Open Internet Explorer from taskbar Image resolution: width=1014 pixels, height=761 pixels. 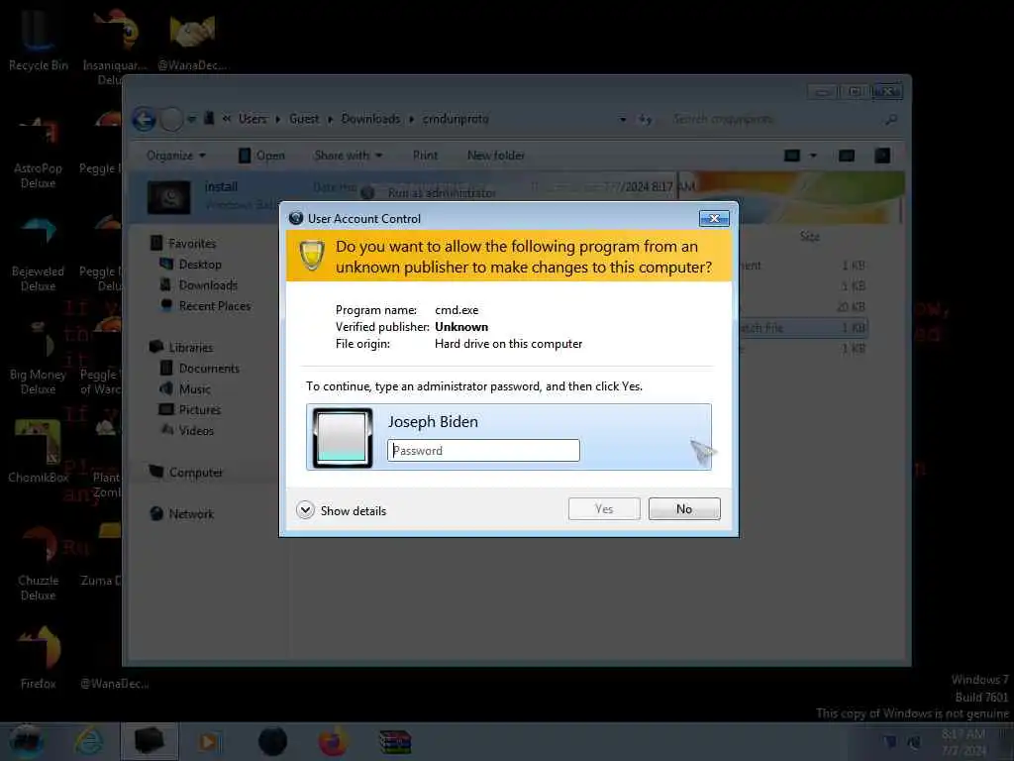point(88,741)
